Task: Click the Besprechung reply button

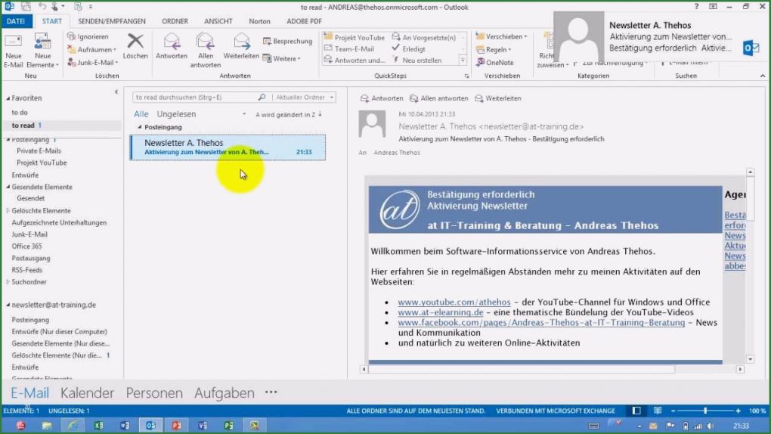Action: (x=288, y=42)
